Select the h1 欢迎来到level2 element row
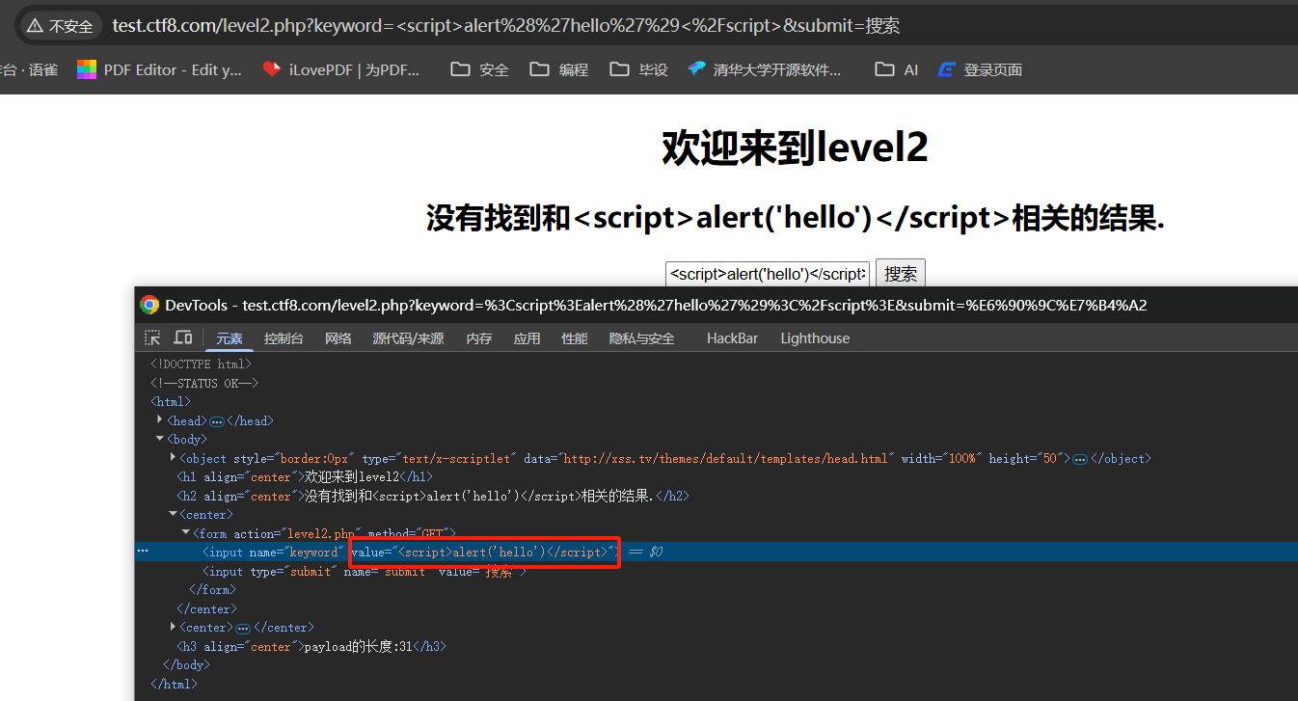 pos(305,477)
